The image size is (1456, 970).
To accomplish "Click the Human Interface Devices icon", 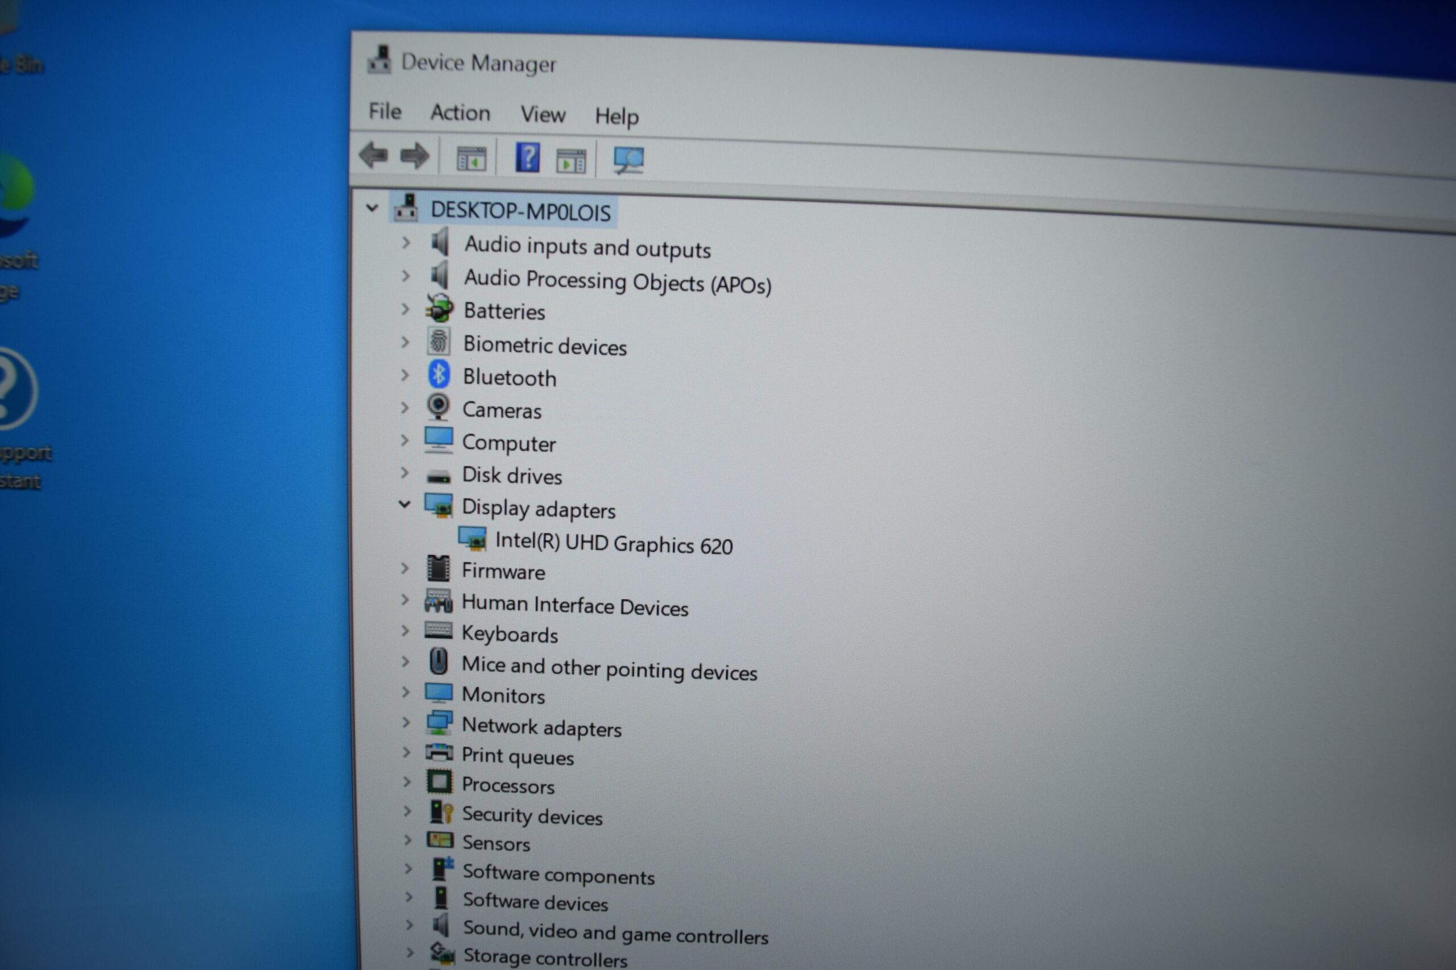I will click(x=439, y=600).
